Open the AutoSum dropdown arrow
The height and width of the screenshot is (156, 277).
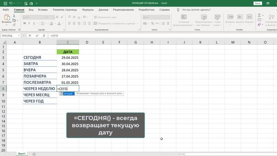[263, 16]
